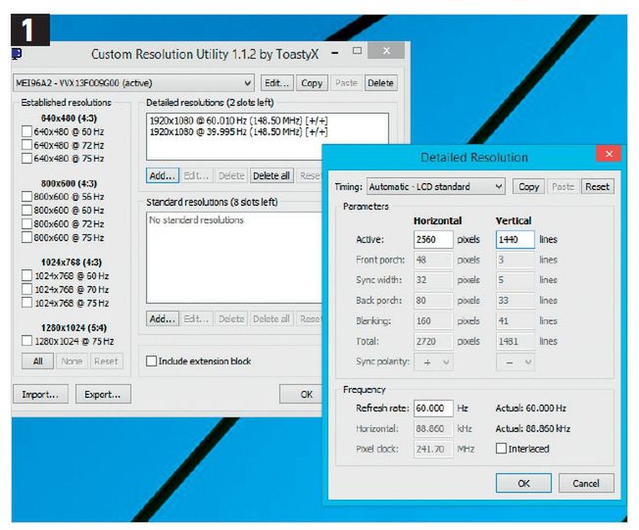This screenshot has width=639, height=530.
Task: Toggle Include extension block checkbox
Action: tap(151, 361)
